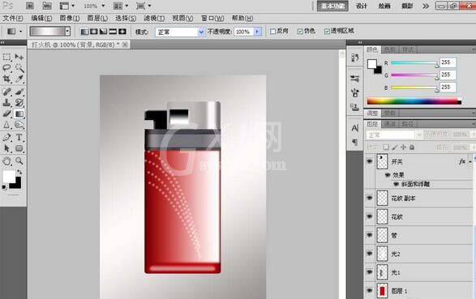This screenshot has width=476, height=299.
Task: Open the gradient picker dropdown arrow
Action: click(x=67, y=32)
